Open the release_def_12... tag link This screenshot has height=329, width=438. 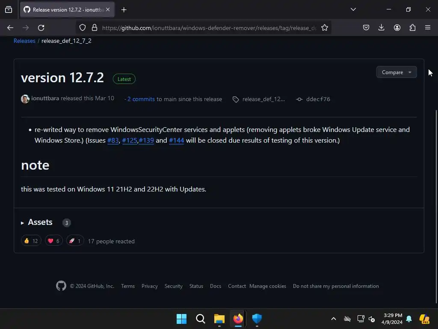pos(263,99)
